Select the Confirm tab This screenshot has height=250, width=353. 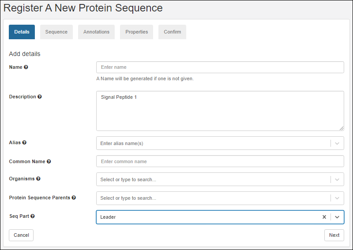172,32
